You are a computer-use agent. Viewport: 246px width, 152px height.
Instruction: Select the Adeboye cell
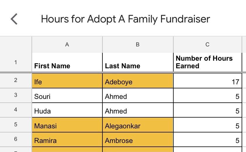point(137,81)
